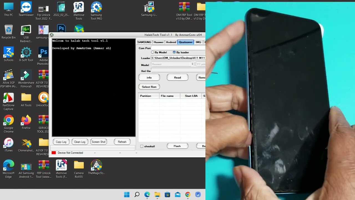Open FastStone Capture shortcut
The height and width of the screenshot is (200, 355).
9,101
